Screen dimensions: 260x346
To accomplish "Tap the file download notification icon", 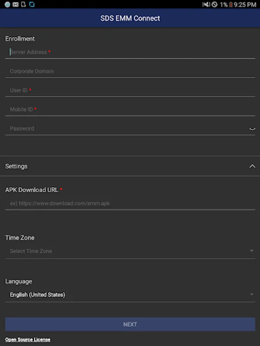I will pos(23,4).
